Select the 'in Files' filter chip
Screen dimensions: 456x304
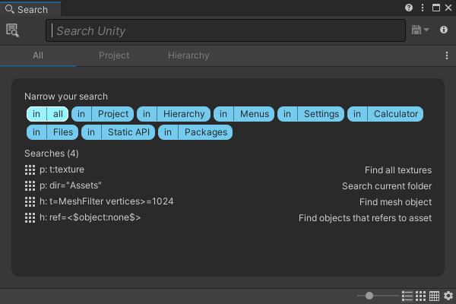click(x=52, y=132)
